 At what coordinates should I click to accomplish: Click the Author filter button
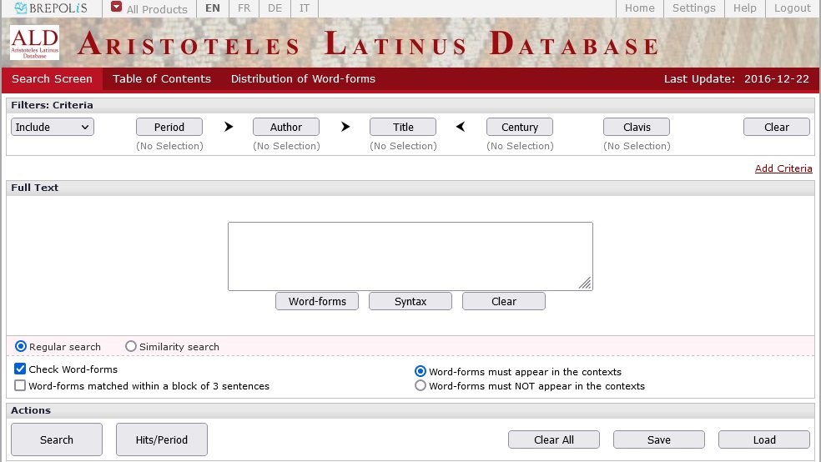point(286,127)
